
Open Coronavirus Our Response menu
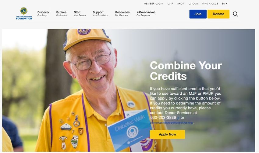pyautogui.click(x=146, y=13)
